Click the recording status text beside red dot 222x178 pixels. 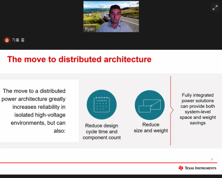[18, 40]
